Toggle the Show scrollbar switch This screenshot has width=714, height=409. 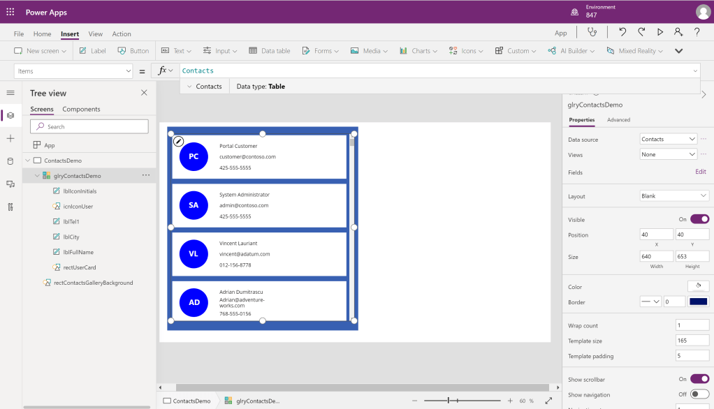click(x=699, y=379)
